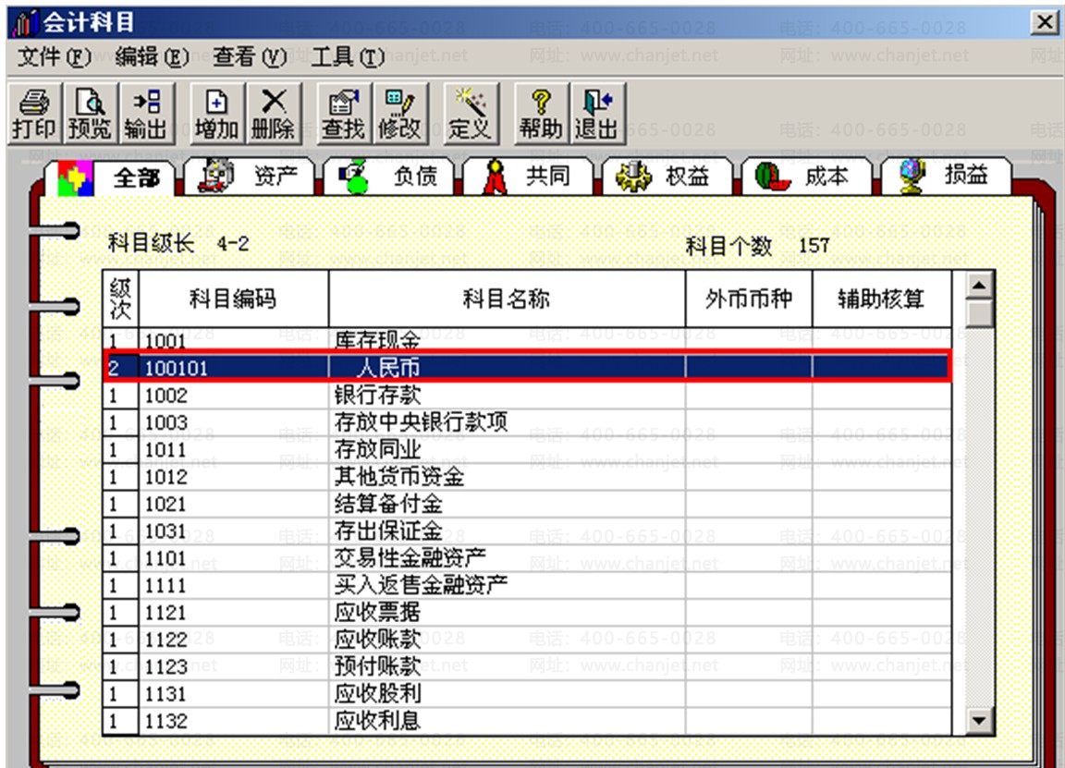Click the vertical scrollbar thumb
Image resolution: width=1065 pixels, height=768 pixels.
tap(979, 313)
